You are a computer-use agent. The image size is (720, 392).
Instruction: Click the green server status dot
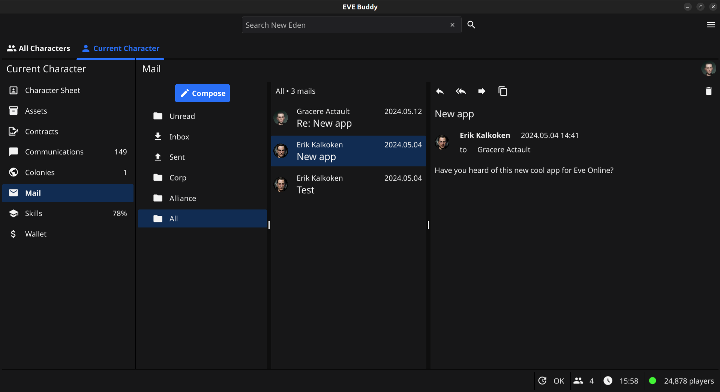[x=652, y=381]
